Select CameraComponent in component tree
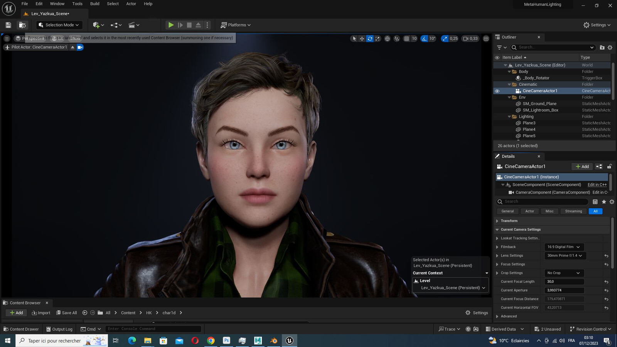Image resolution: width=617 pixels, height=347 pixels. pyautogui.click(x=553, y=192)
